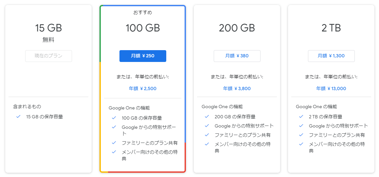This screenshot has height=177, width=379.
Task: Open the 年額 ¥3,800 annual link
Action: (x=237, y=88)
